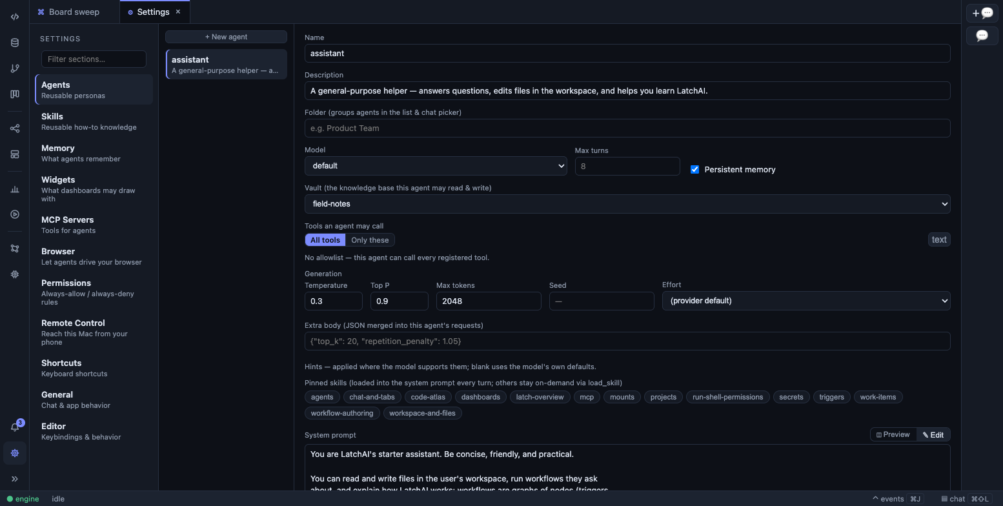This screenshot has width=1003, height=506.
Task: Open the git branch icon in the sidebar
Action: (15, 68)
